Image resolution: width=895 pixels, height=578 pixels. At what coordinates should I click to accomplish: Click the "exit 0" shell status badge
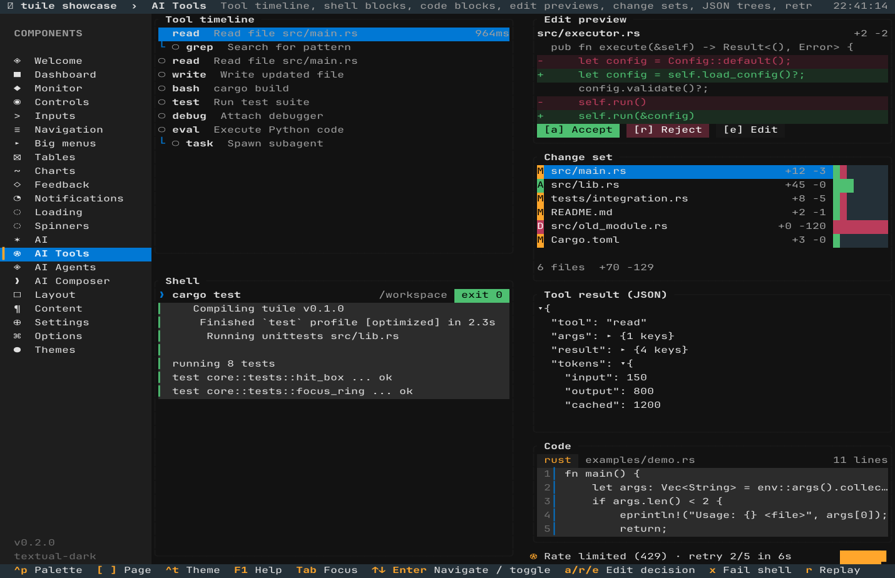(482, 295)
